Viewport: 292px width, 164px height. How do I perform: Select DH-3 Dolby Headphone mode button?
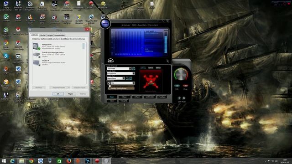point(158,68)
